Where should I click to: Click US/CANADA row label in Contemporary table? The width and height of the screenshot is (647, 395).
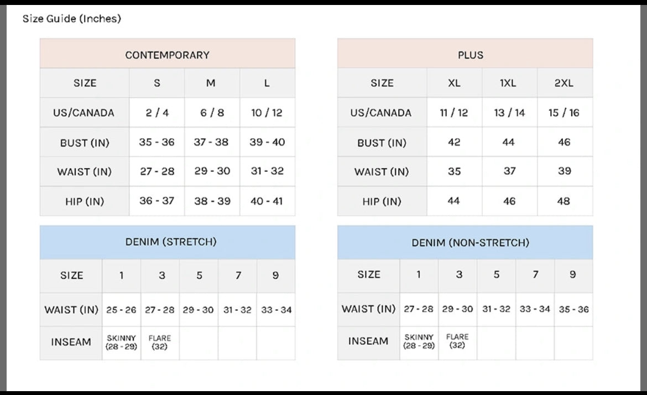coord(84,113)
